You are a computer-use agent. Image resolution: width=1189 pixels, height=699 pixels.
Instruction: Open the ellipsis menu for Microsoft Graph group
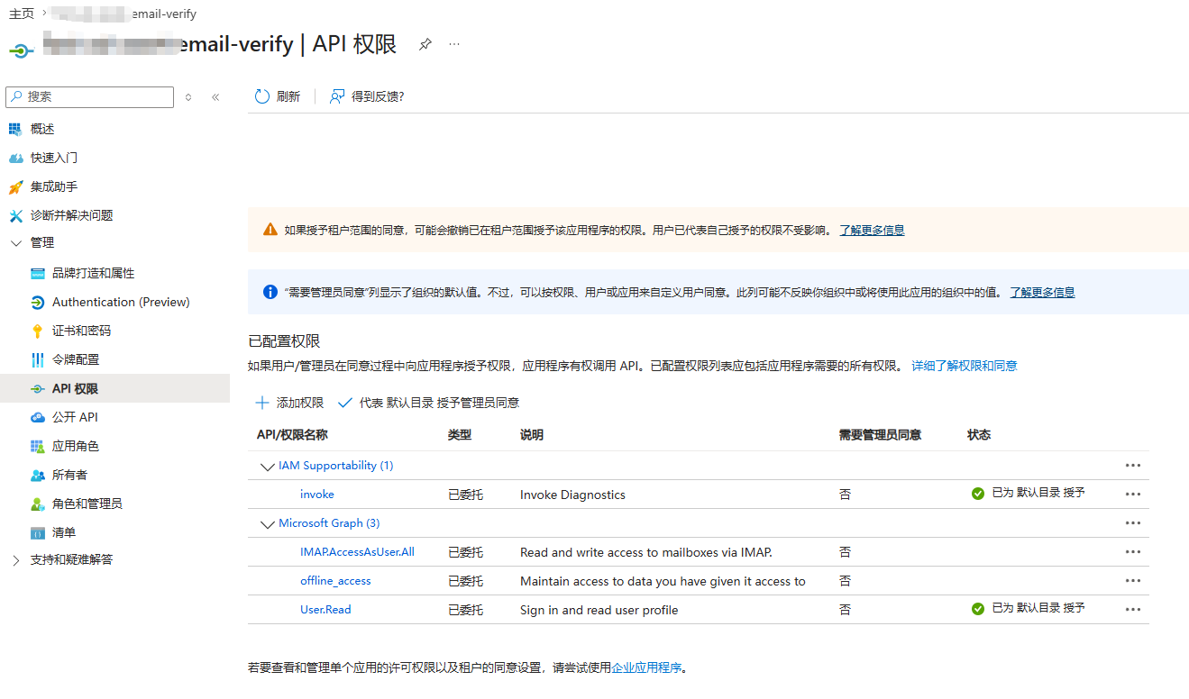click(x=1133, y=523)
